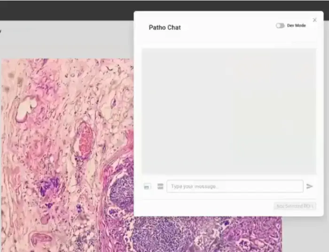Click the Dev Mode label text
329x252 pixels.
[x=296, y=25]
